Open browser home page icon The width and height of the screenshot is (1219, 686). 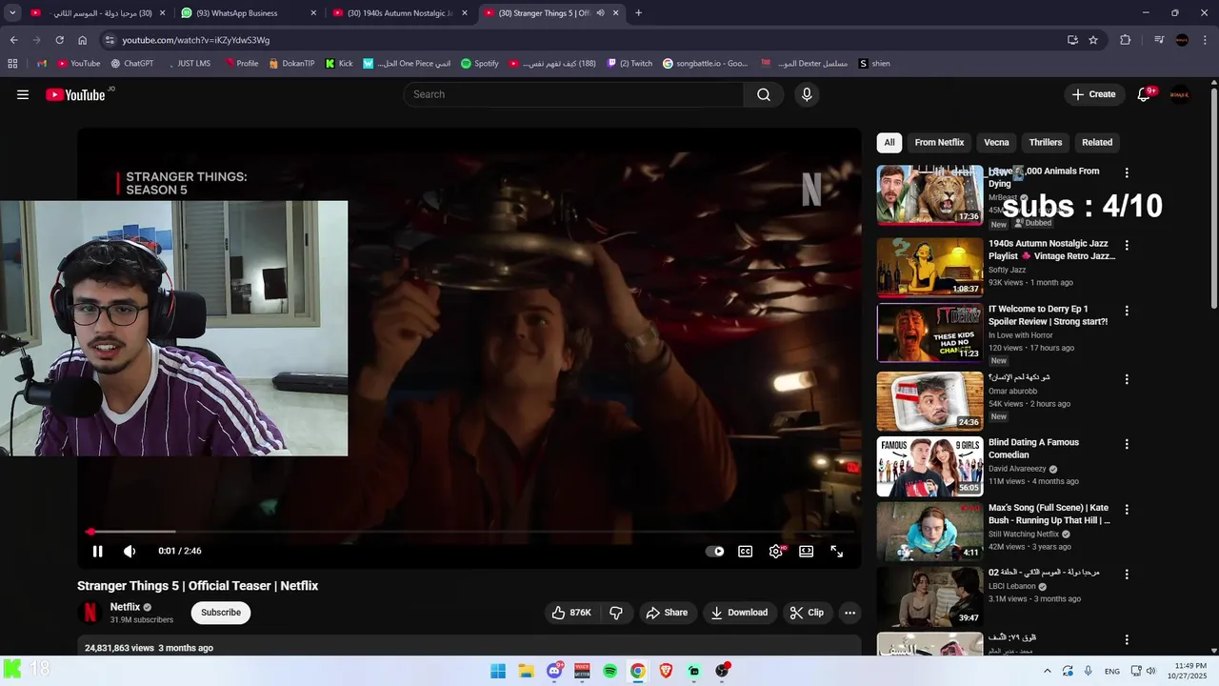pos(82,40)
